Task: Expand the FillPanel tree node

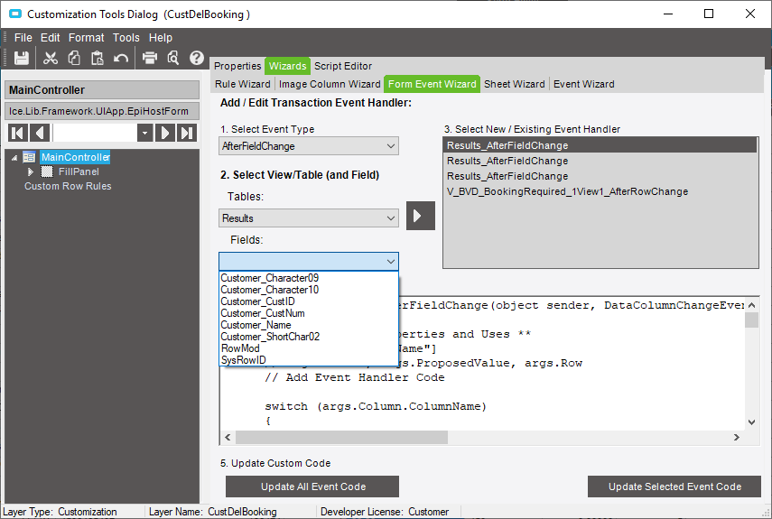Action: point(32,171)
